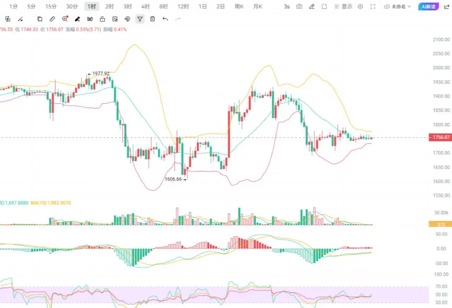Screen dimensions: 452x308
Task: Toggle the magnet snap icon
Action: point(127,19)
